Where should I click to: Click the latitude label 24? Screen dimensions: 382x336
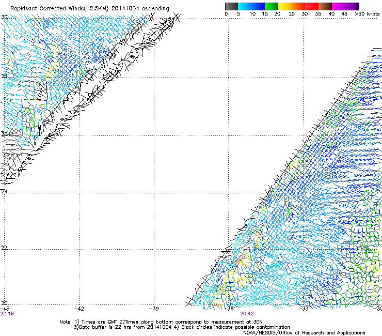pos(4,192)
